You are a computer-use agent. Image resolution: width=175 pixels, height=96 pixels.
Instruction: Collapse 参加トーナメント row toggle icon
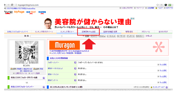(75, 74)
